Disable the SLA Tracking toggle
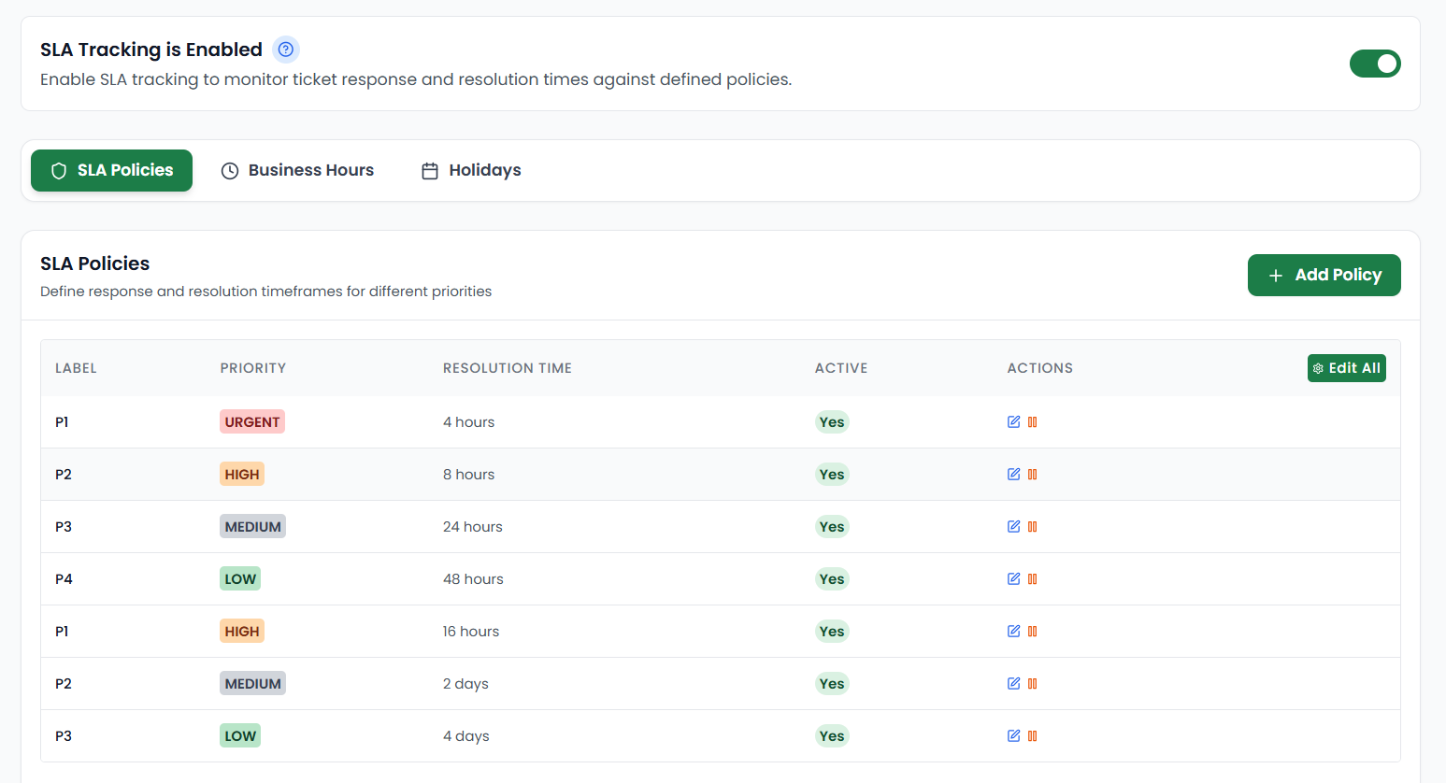This screenshot has width=1446, height=783. (1375, 63)
